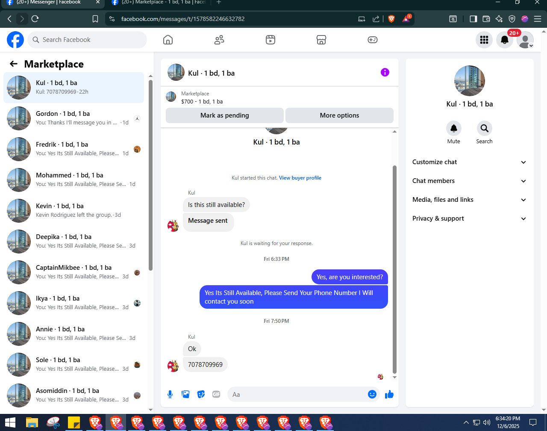This screenshot has width=547, height=431.
Task: Choose a sticker icon in composer
Action: coord(201,394)
